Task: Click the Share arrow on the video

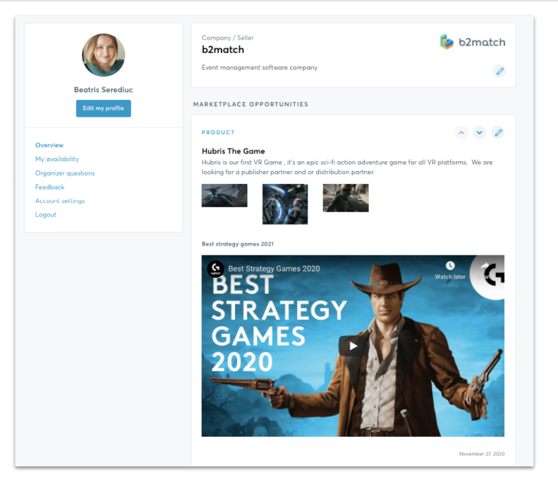Action: [484, 266]
